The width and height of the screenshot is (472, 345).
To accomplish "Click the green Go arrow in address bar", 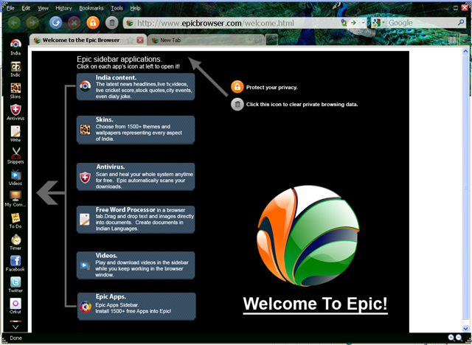I will coord(354,23).
